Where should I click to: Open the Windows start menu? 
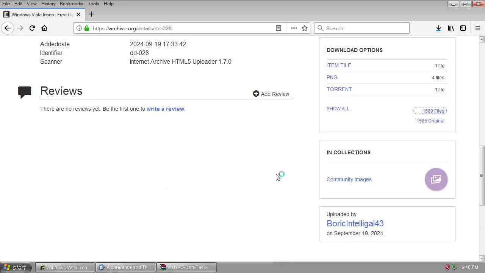17,267
